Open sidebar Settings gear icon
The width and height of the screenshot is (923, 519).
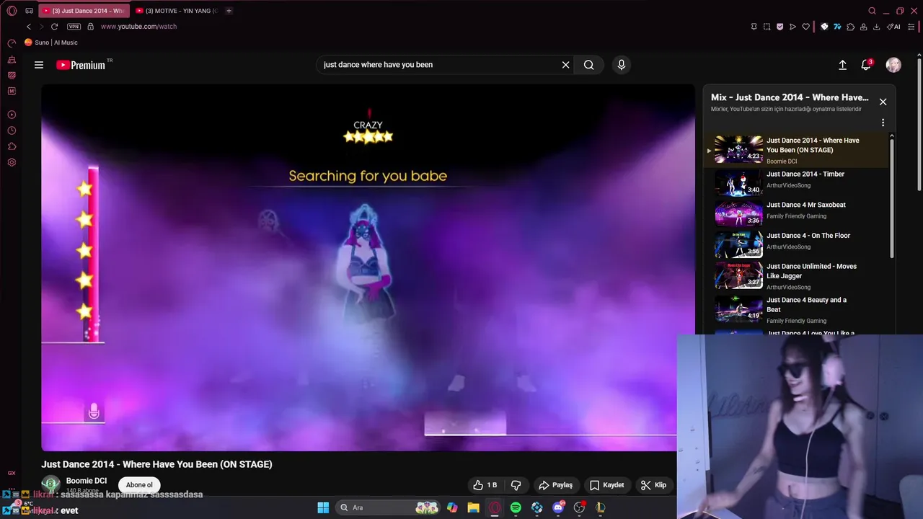pyautogui.click(x=12, y=162)
